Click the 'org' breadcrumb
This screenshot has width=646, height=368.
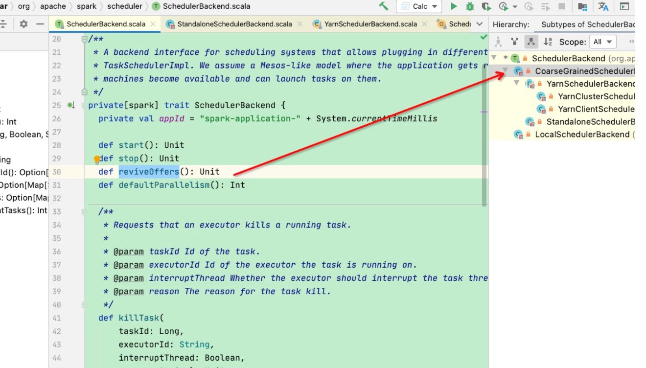click(x=23, y=6)
